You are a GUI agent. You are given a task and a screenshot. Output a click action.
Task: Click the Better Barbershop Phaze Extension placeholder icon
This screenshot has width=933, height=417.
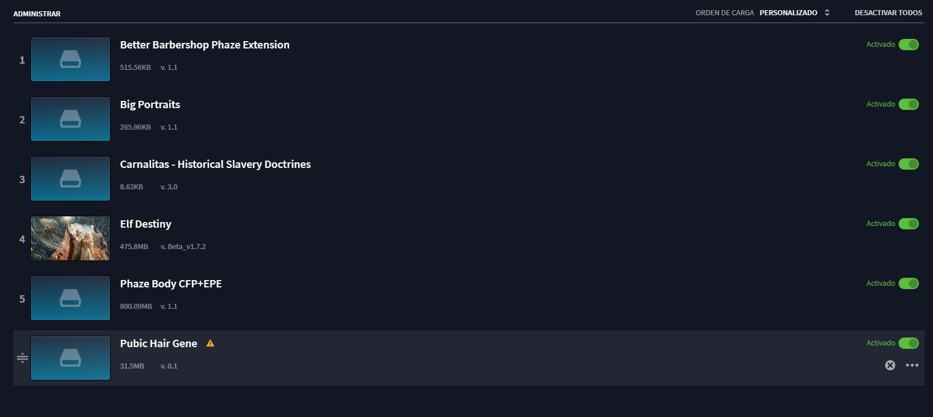click(x=70, y=59)
